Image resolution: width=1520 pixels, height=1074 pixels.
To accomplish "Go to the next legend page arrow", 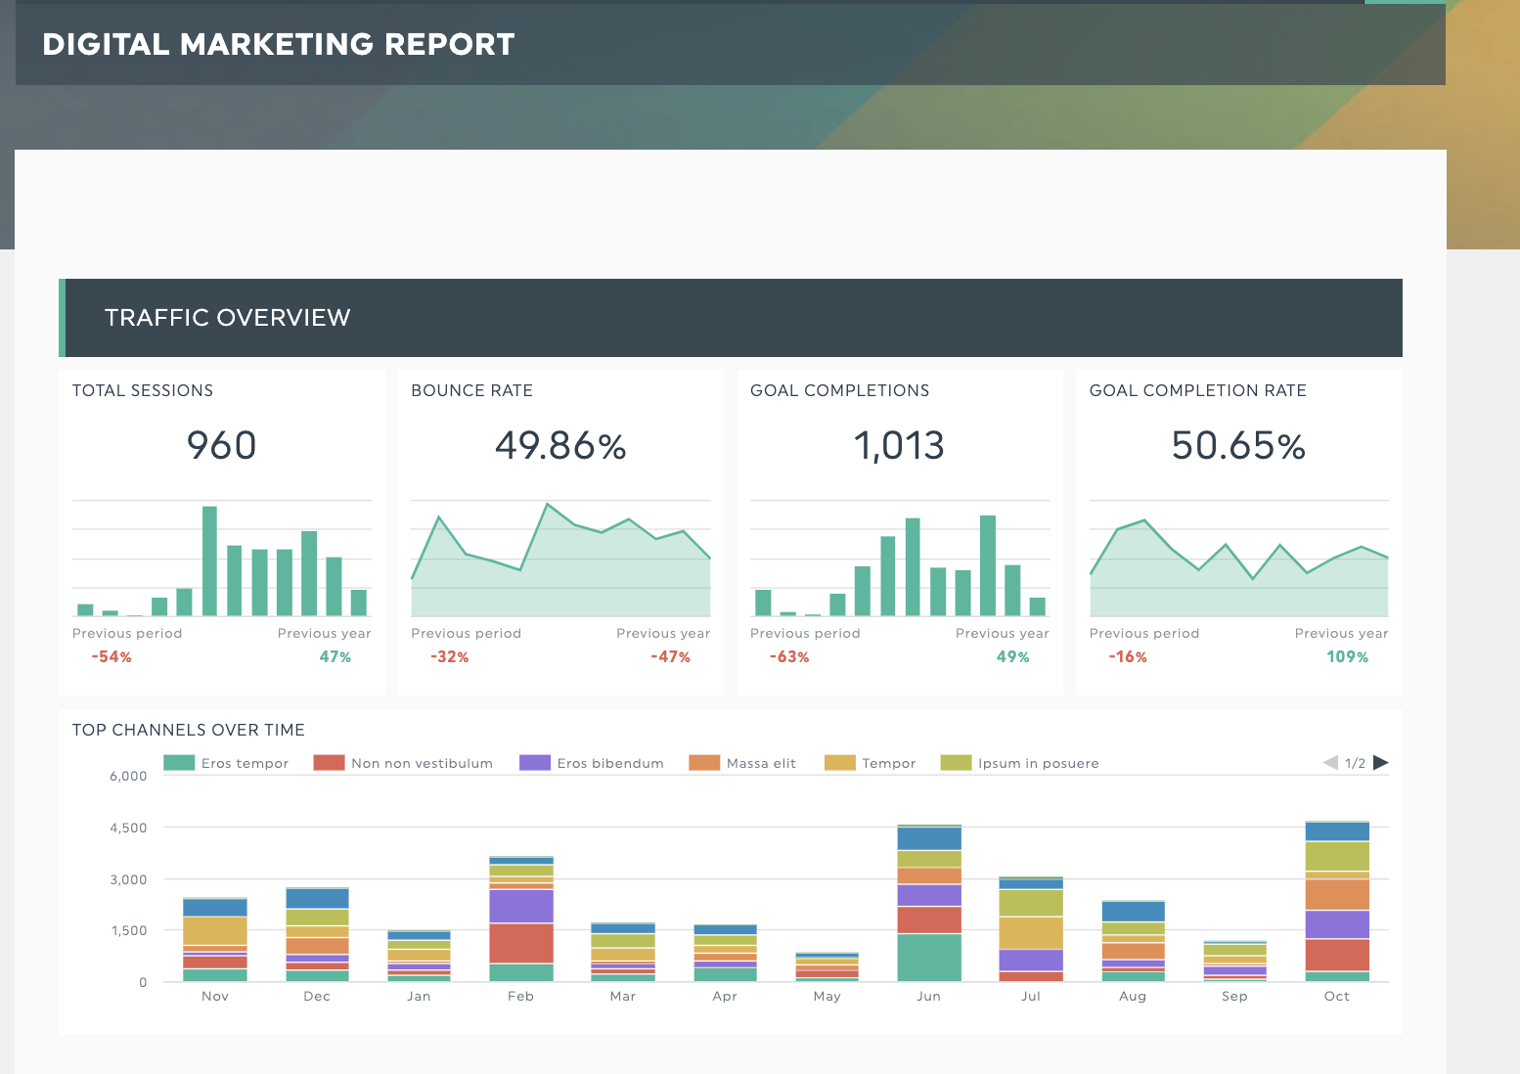I will tap(1380, 763).
